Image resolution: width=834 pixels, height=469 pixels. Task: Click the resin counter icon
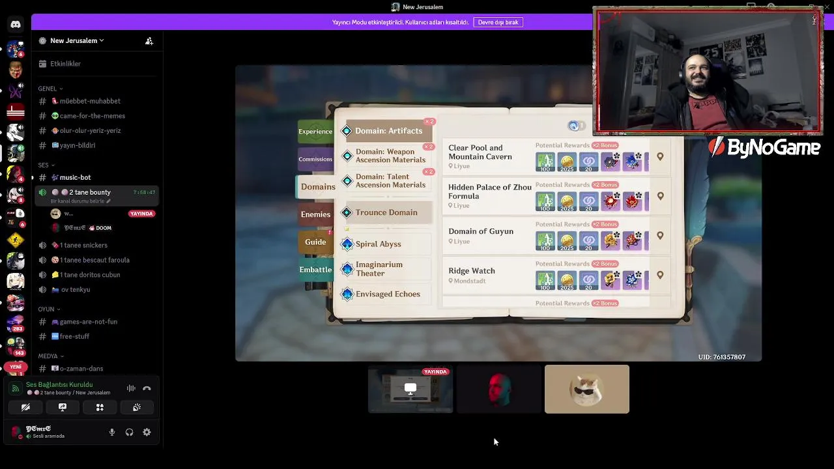573,126
